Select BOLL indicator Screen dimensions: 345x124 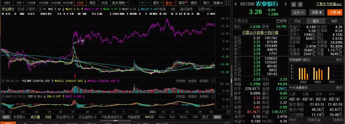tap(184, 117)
